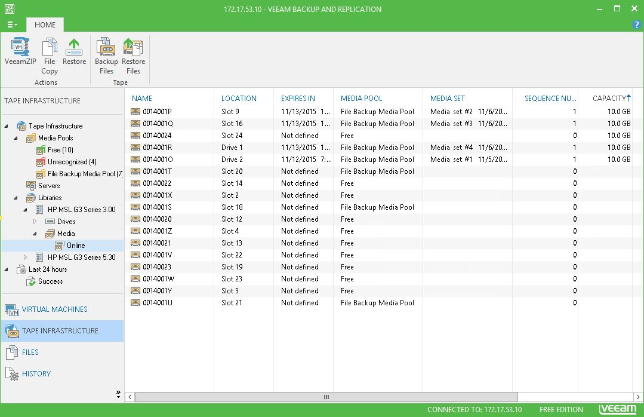Select tape 00140024 row icon

click(135, 135)
